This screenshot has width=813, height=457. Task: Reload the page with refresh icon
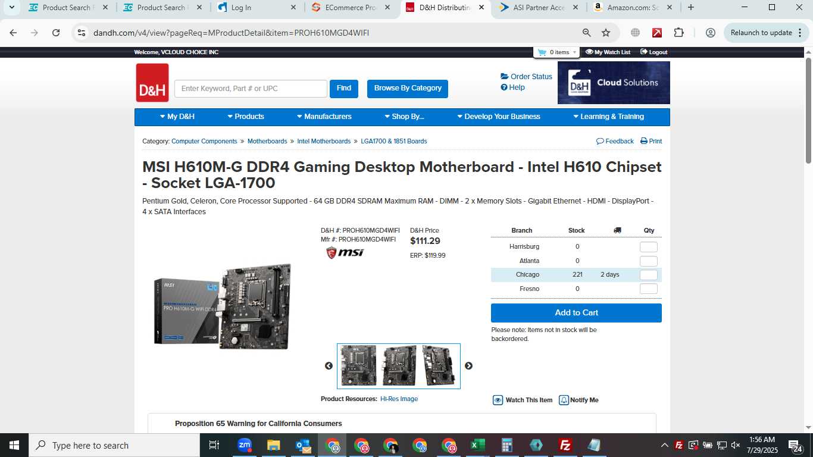[56, 33]
